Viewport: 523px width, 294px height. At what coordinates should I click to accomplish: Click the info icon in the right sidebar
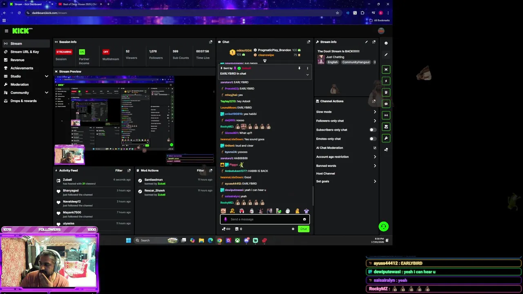[386, 43]
